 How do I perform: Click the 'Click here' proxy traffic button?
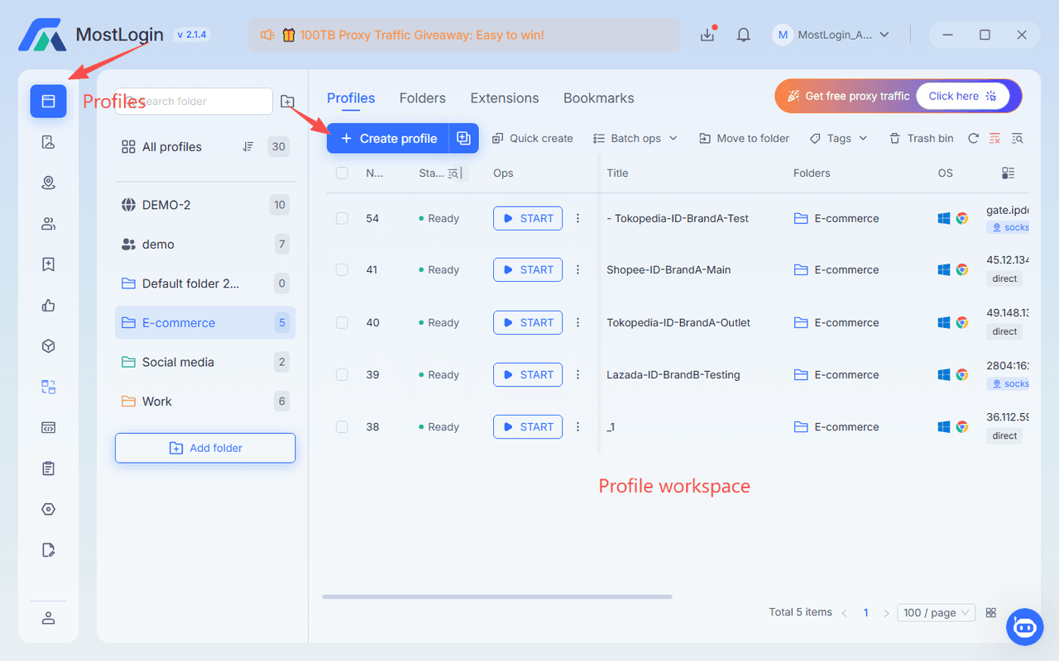pos(963,96)
